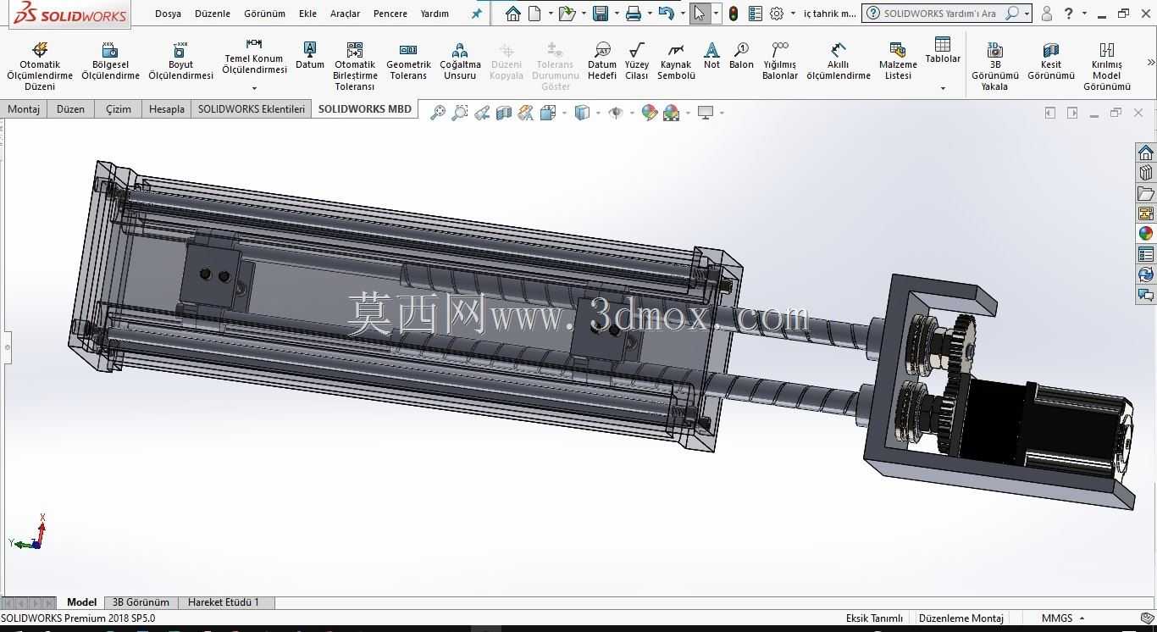Click the Düzenleme Montaj status text

[x=961, y=618]
